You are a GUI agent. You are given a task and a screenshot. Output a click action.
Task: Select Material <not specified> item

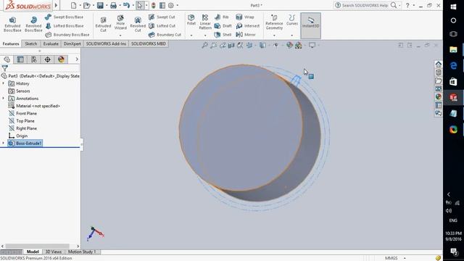34,106
